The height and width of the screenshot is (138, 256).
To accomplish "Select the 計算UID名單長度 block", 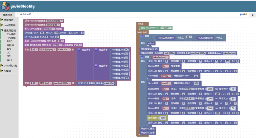I will coord(96,83).
